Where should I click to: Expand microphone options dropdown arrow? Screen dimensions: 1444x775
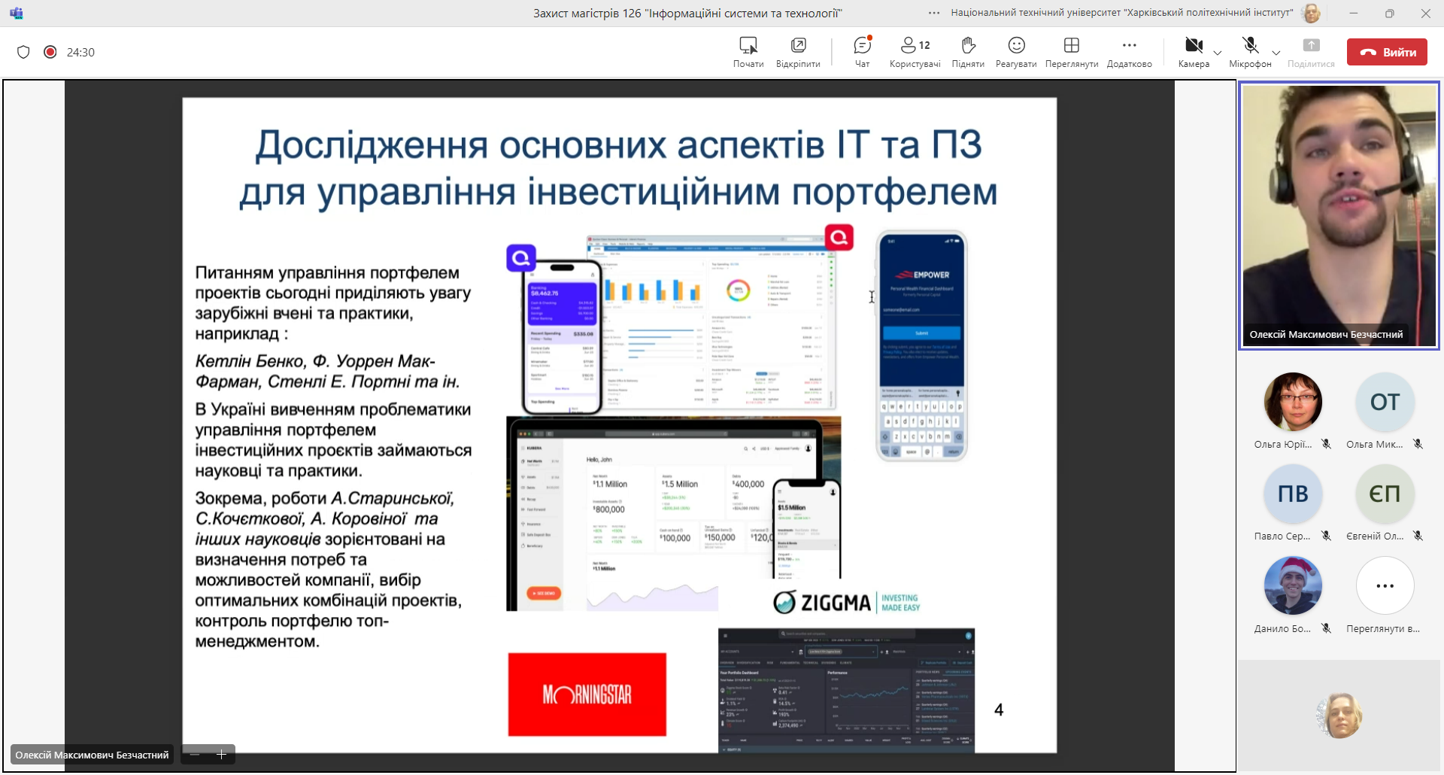click(1276, 53)
